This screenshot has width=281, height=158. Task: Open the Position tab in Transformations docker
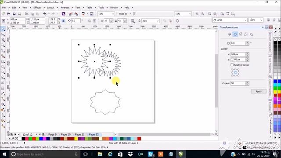[230, 34]
